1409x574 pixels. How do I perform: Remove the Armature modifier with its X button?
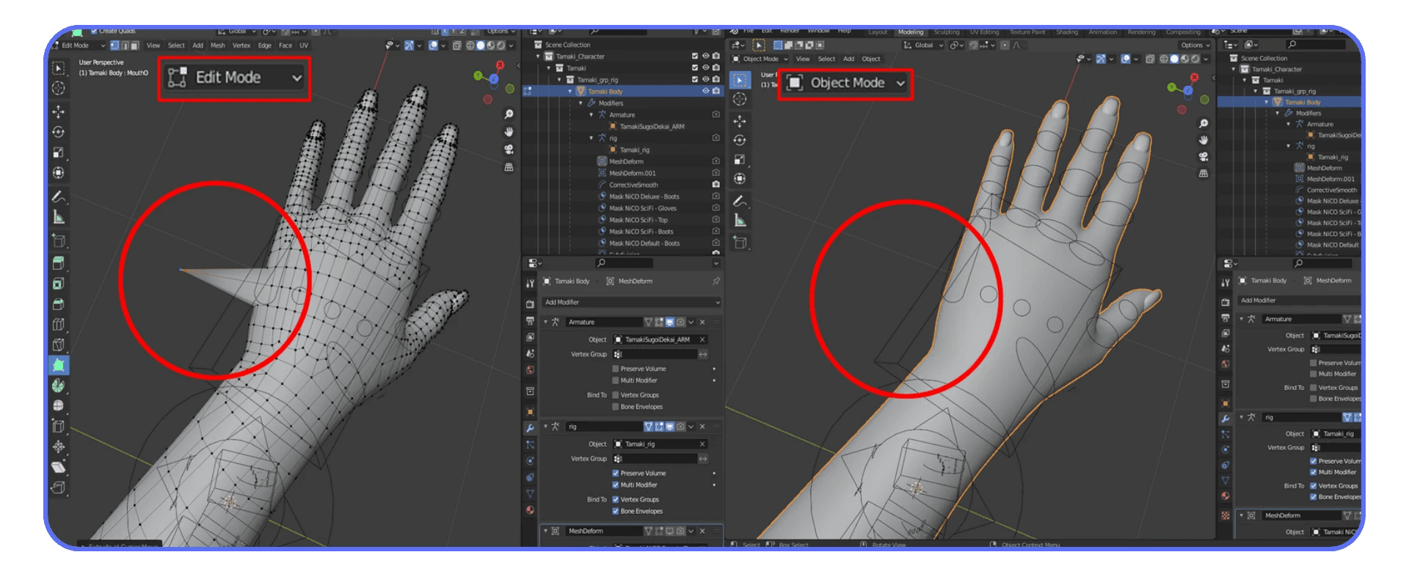(x=702, y=322)
